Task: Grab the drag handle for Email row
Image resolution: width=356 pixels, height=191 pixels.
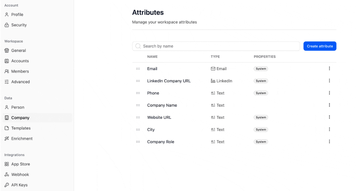Action: coord(138,69)
